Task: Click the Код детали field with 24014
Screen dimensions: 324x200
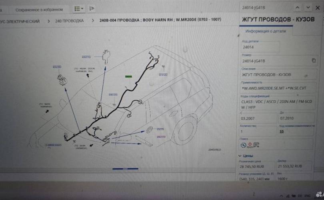Action: [x=260, y=47]
